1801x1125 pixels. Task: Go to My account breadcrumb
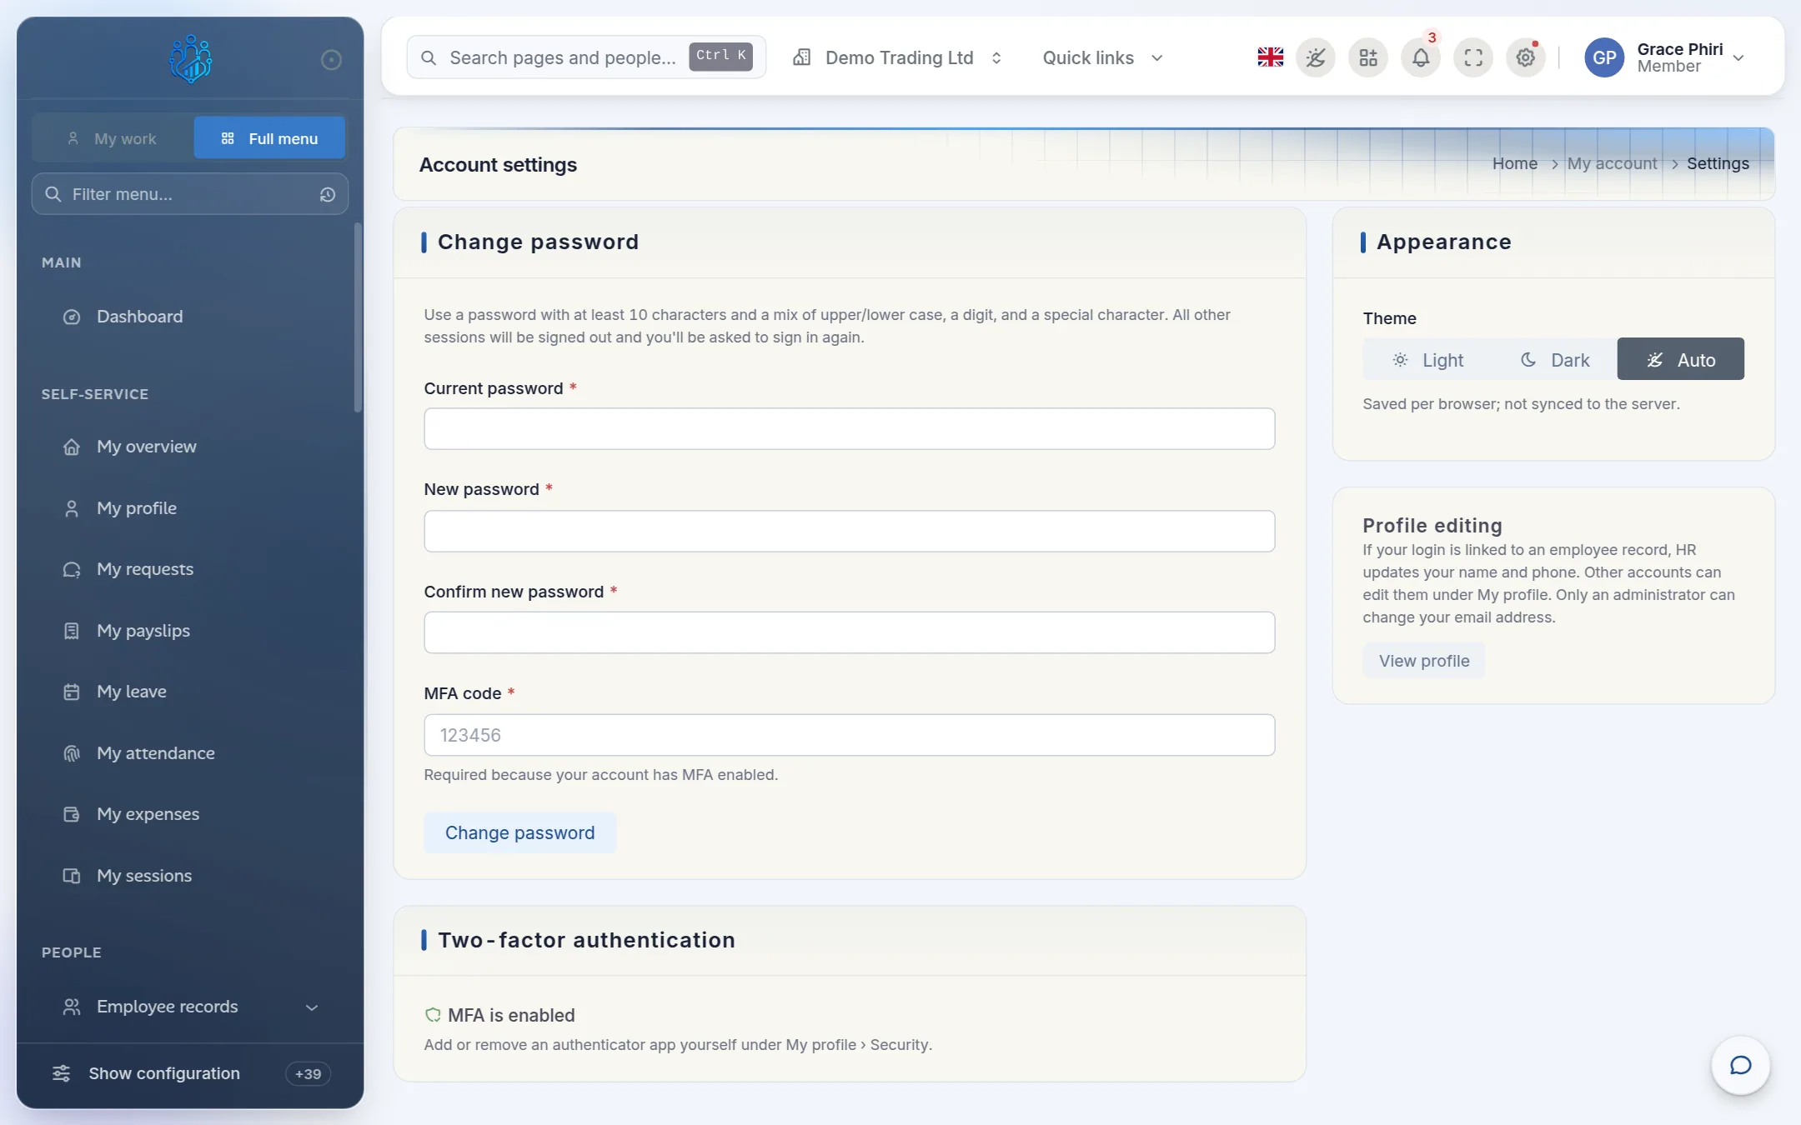[1612, 163]
